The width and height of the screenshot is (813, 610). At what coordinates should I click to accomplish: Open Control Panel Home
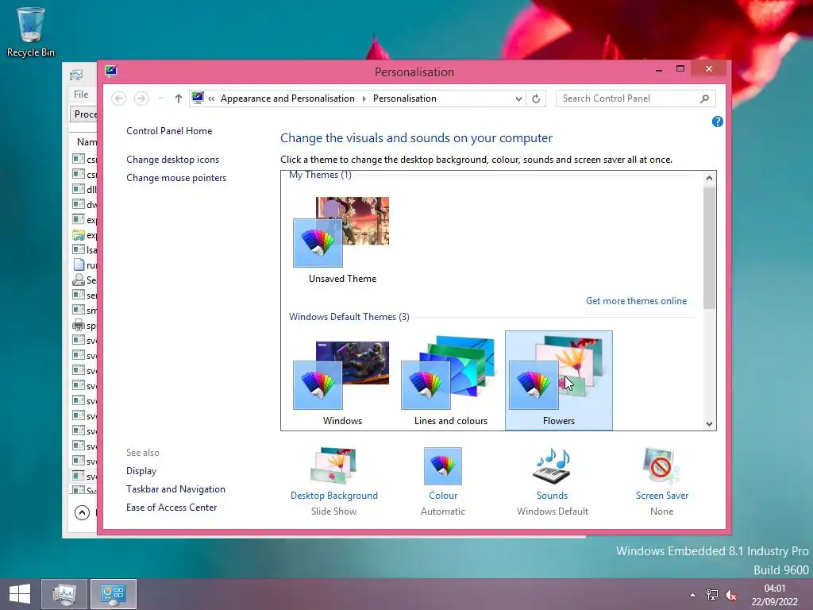click(169, 131)
